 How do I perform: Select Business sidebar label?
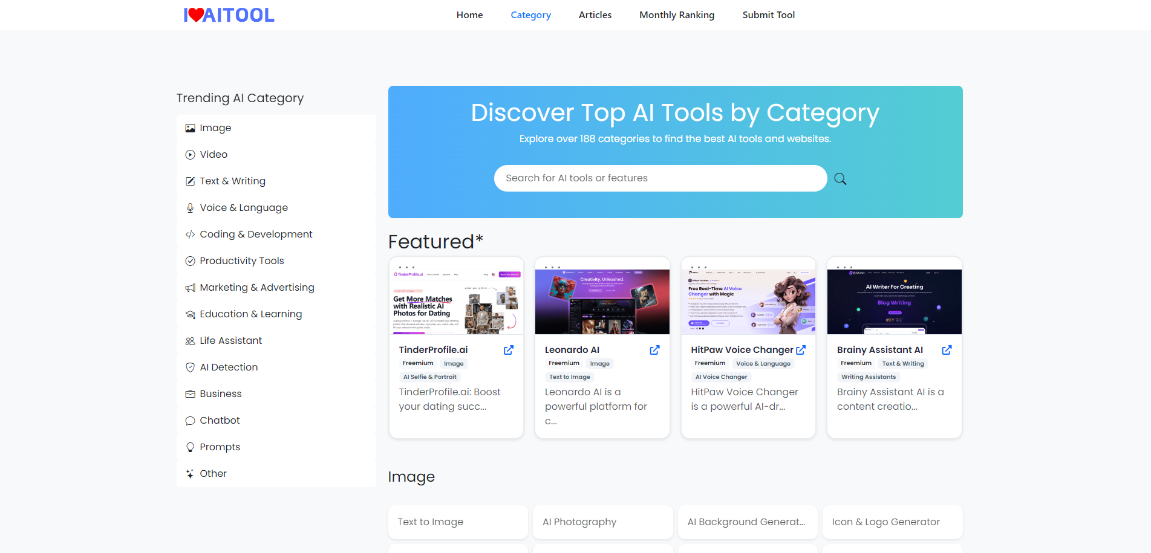(x=221, y=394)
